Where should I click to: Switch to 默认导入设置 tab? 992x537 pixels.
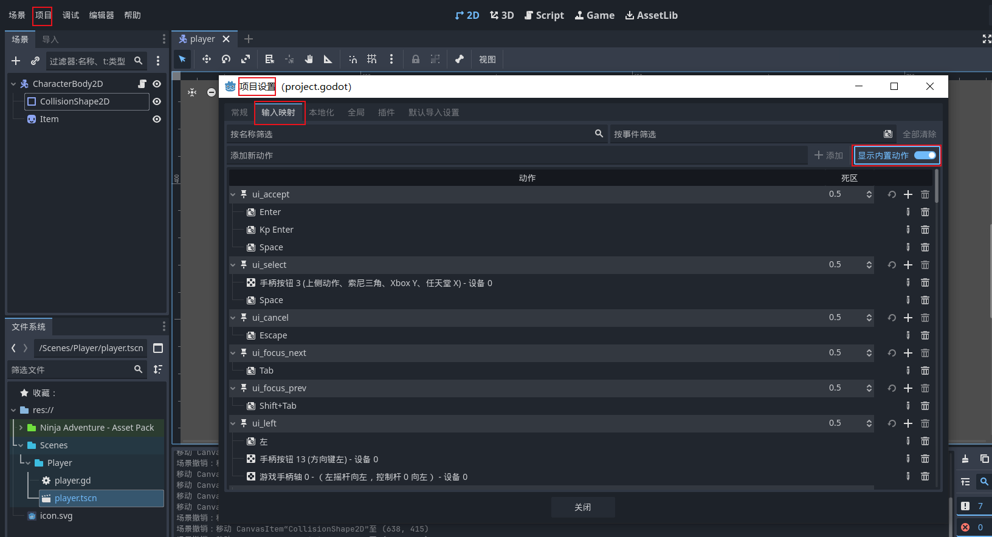[434, 112]
